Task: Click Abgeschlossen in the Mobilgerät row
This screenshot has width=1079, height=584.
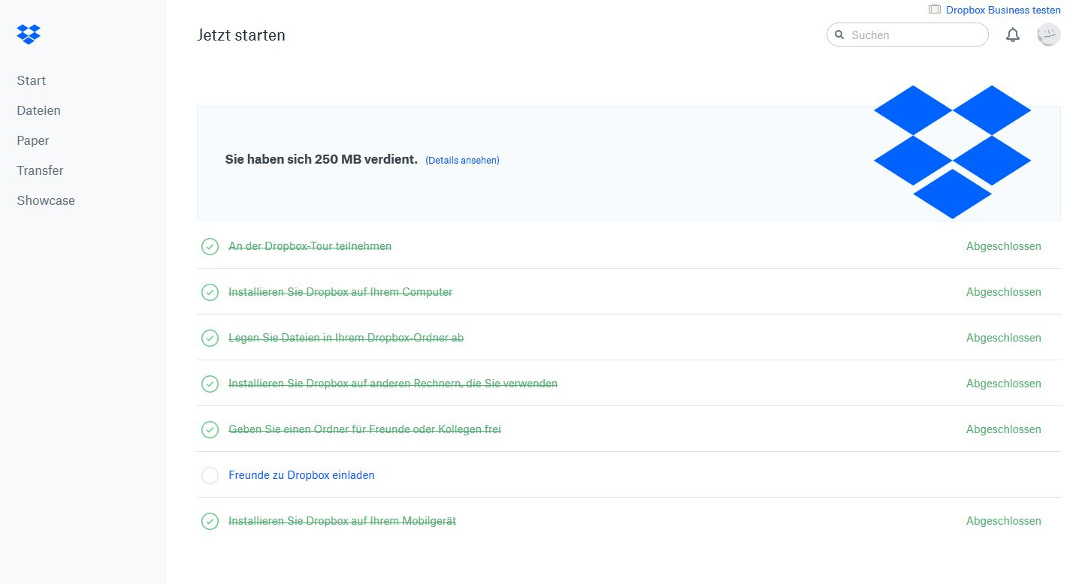Action: [1004, 521]
